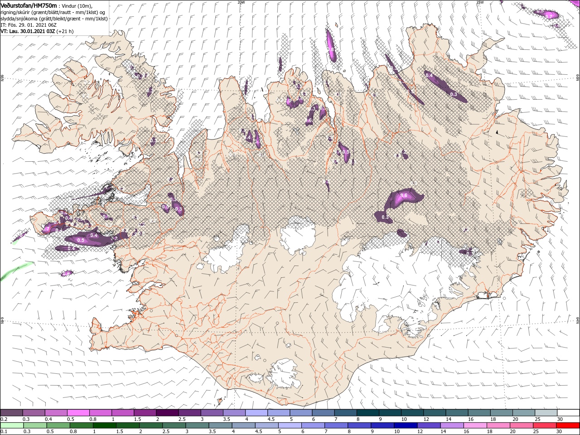The width and height of the screenshot is (580, 435).
Task: Click the '(+21 h)' forecast offset text
Action: coord(65,31)
